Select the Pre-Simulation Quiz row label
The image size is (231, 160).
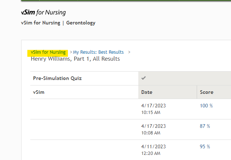pyautogui.click(x=57, y=78)
